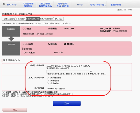Select the 元利金継続 radio option
Viewport: 140px width, 113px height.
[48, 78]
